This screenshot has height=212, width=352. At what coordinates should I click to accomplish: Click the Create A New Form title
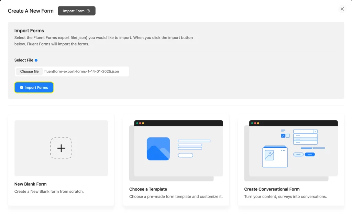pos(31,11)
